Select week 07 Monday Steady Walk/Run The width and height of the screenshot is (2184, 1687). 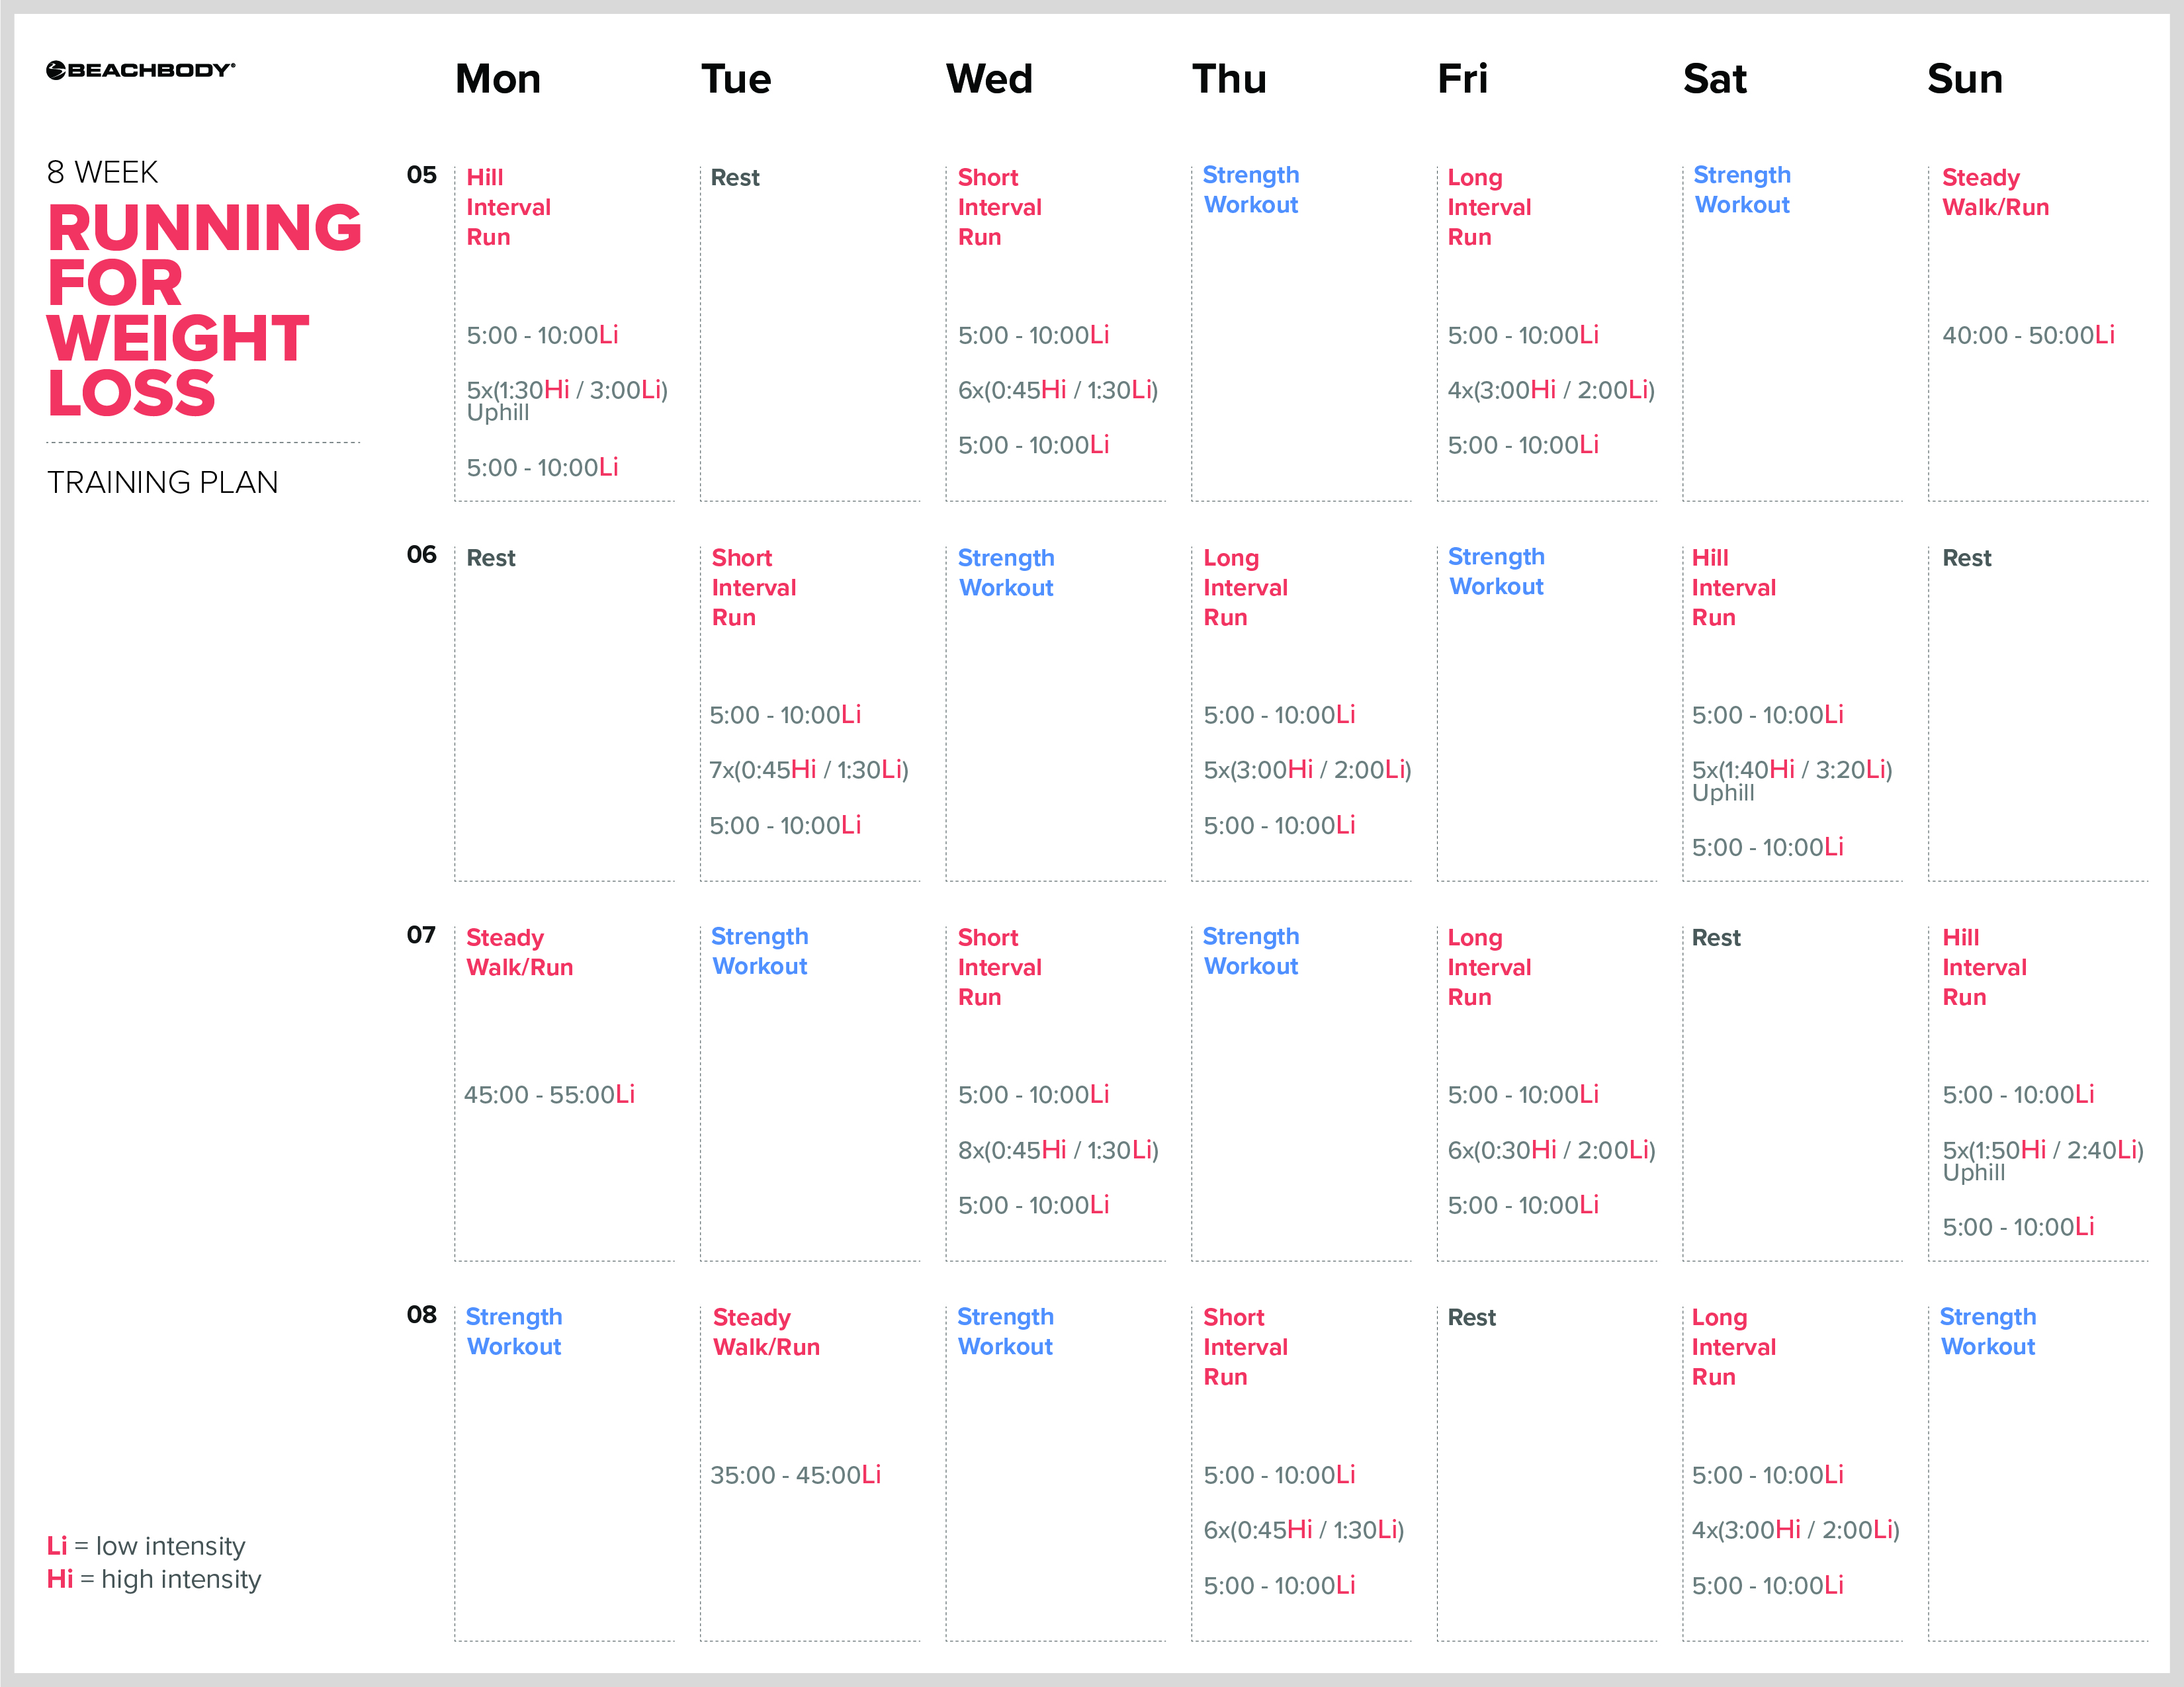tap(519, 952)
